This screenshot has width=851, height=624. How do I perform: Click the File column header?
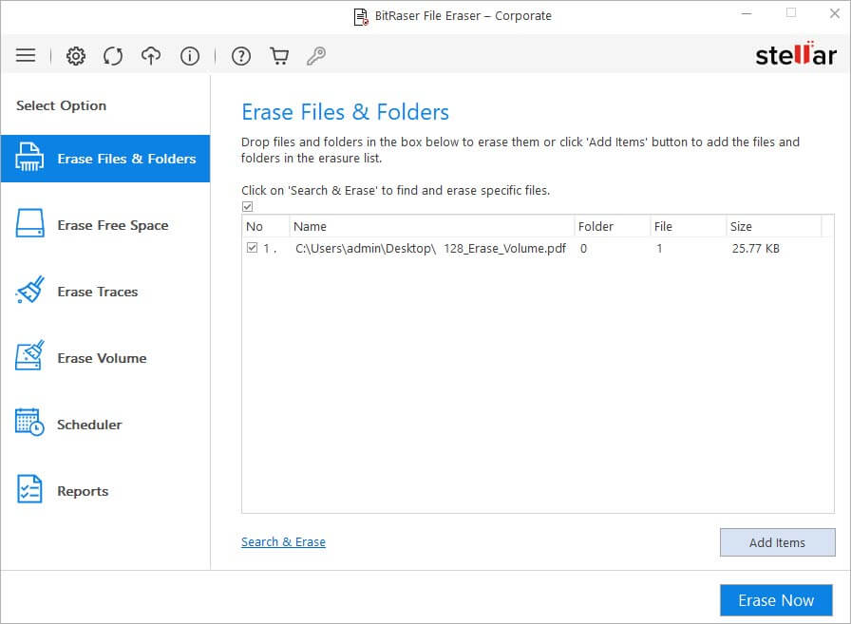[688, 226]
